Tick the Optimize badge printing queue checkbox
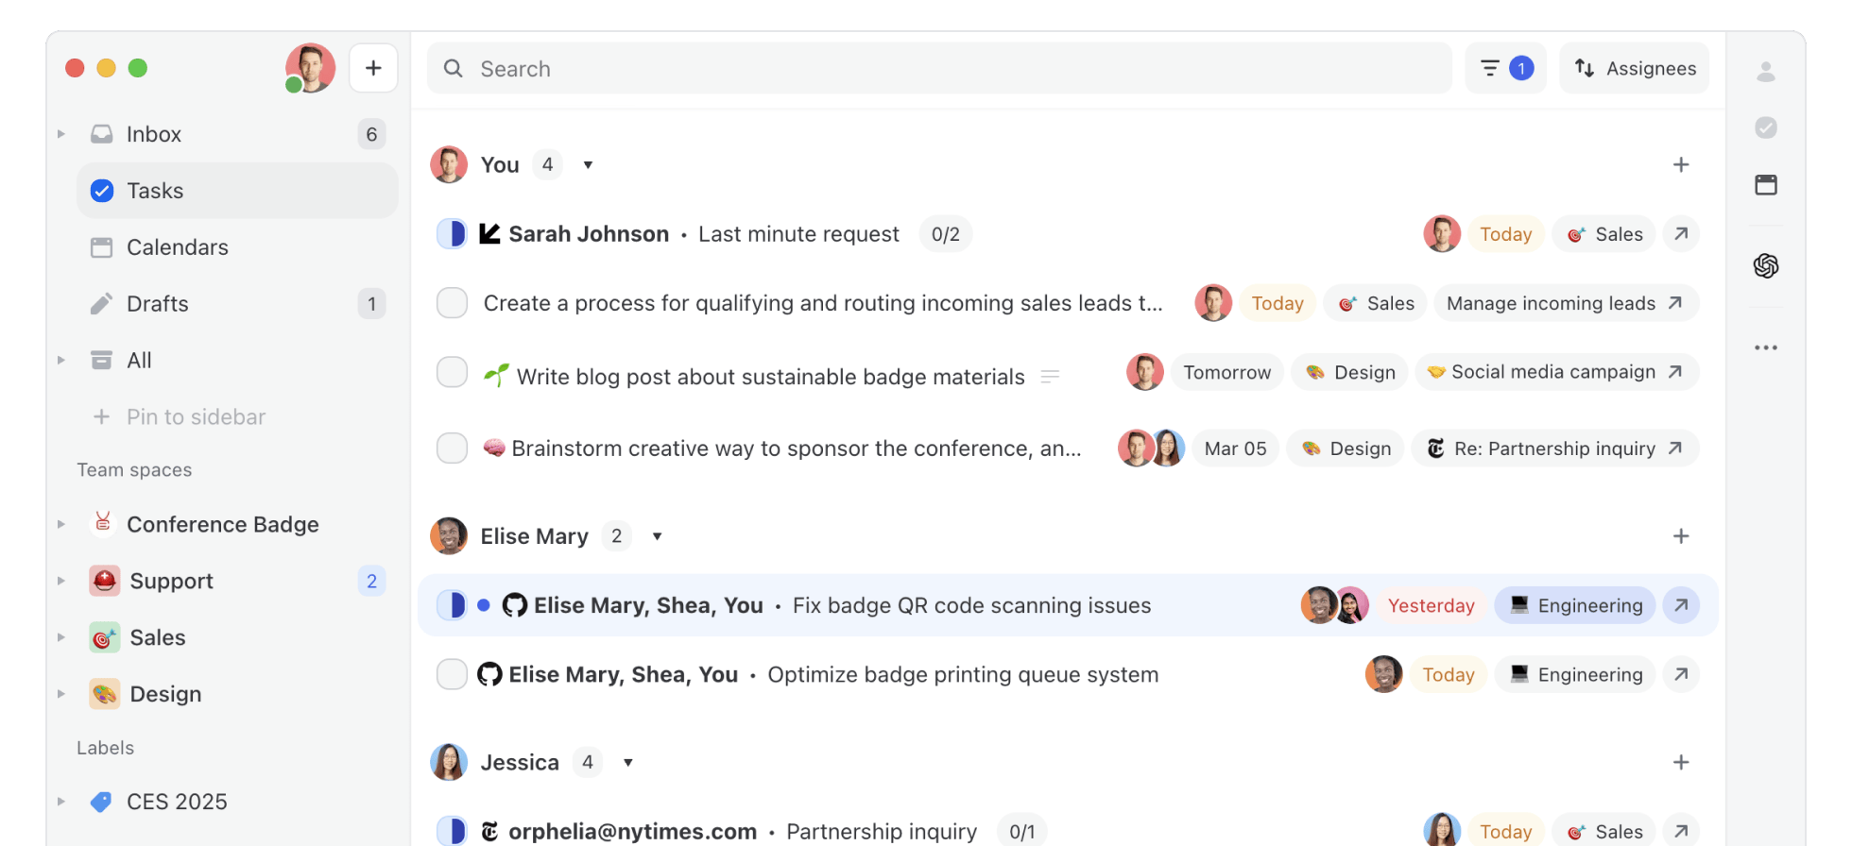 tap(452, 675)
